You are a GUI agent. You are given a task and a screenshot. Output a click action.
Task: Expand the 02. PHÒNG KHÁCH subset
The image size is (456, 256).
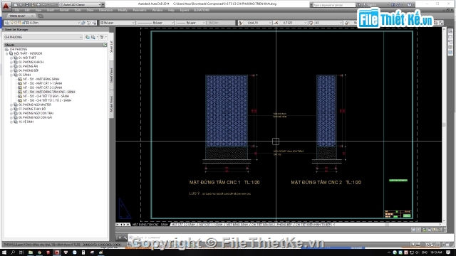tap(11, 62)
